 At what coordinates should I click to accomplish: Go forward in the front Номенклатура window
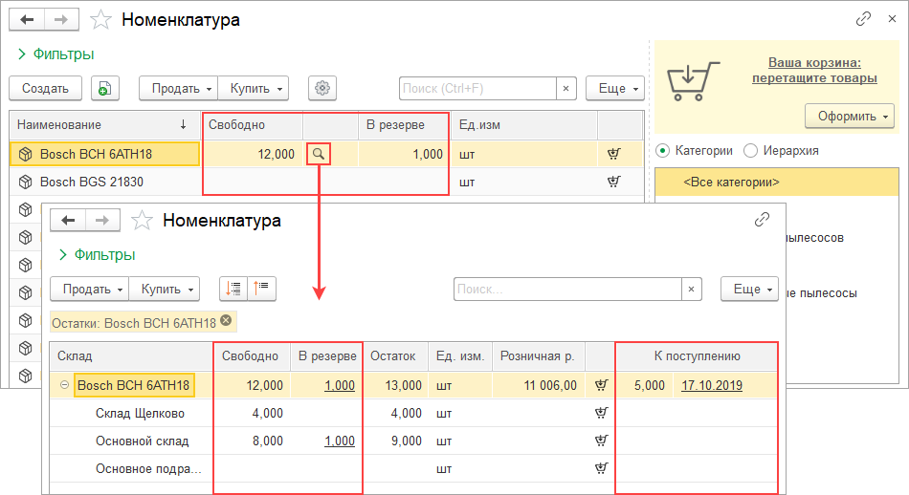102,221
